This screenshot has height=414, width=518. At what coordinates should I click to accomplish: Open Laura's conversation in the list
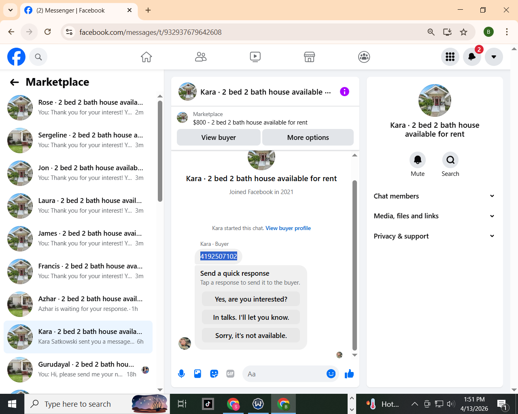click(78, 206)
